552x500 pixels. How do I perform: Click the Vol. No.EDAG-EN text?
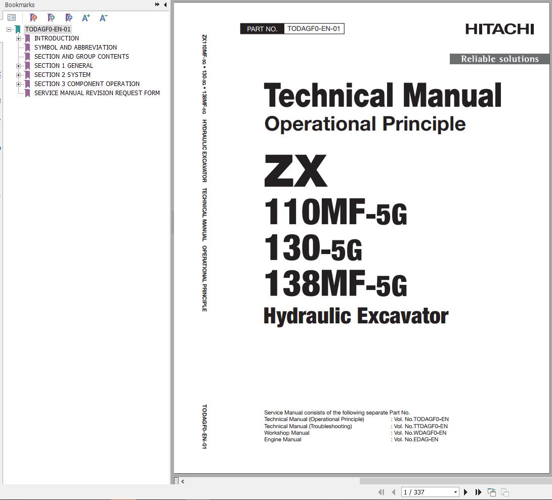(416, 439)
